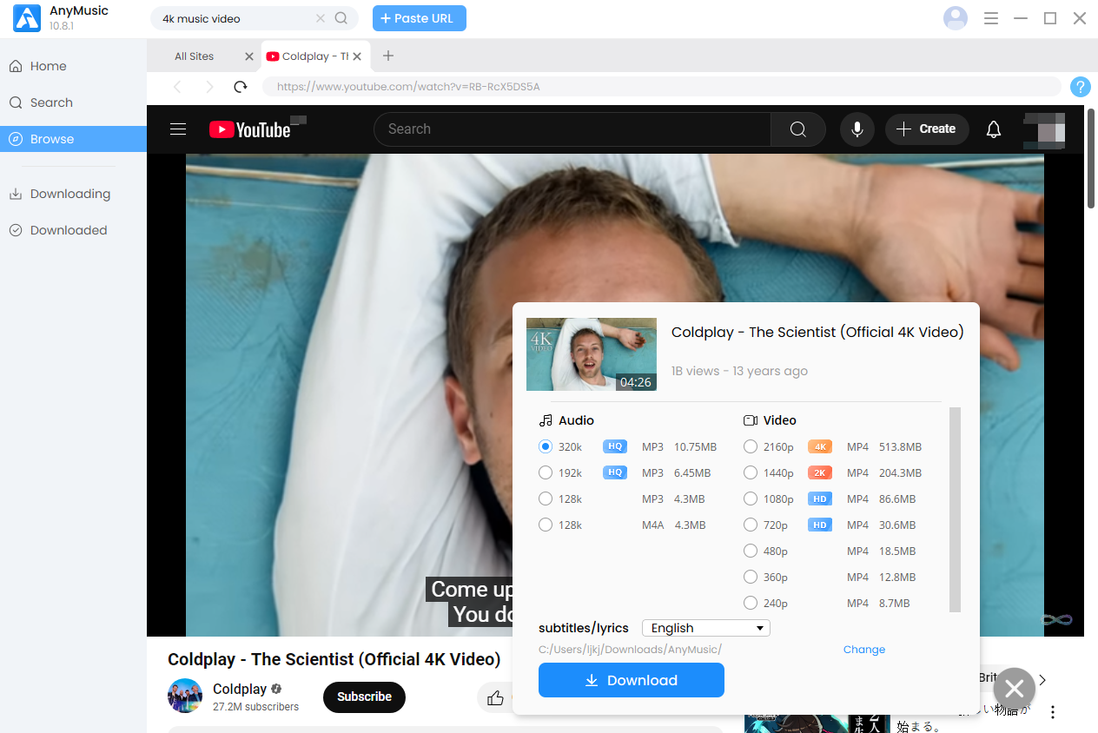
Task: Focus the YouTube Search field
Action: [x=572, y=129]
